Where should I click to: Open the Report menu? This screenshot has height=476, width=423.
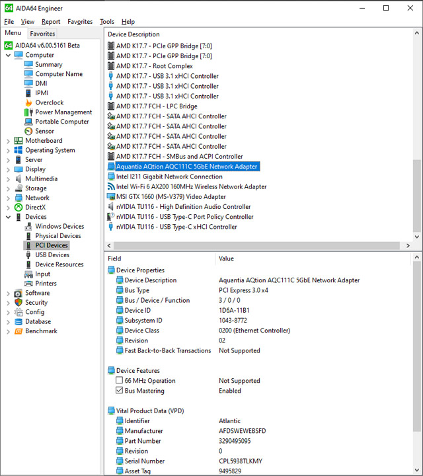tap(51, 22)
